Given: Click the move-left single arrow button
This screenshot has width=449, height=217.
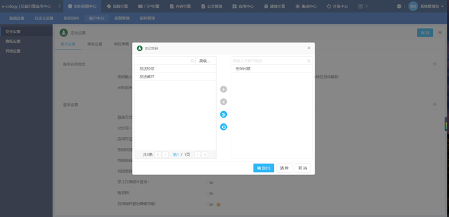Looking at the screenshot, I should tap(223, 102).
